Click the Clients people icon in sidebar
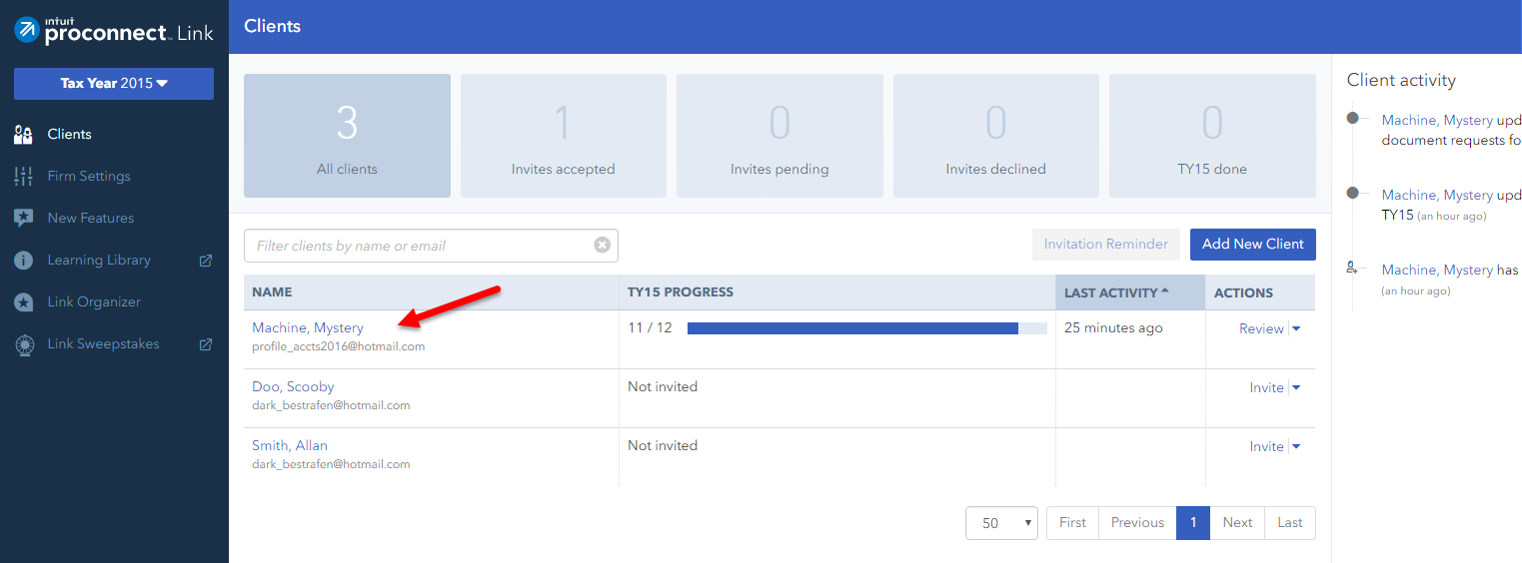This screenshot has width=1522, height=563. 24,135
